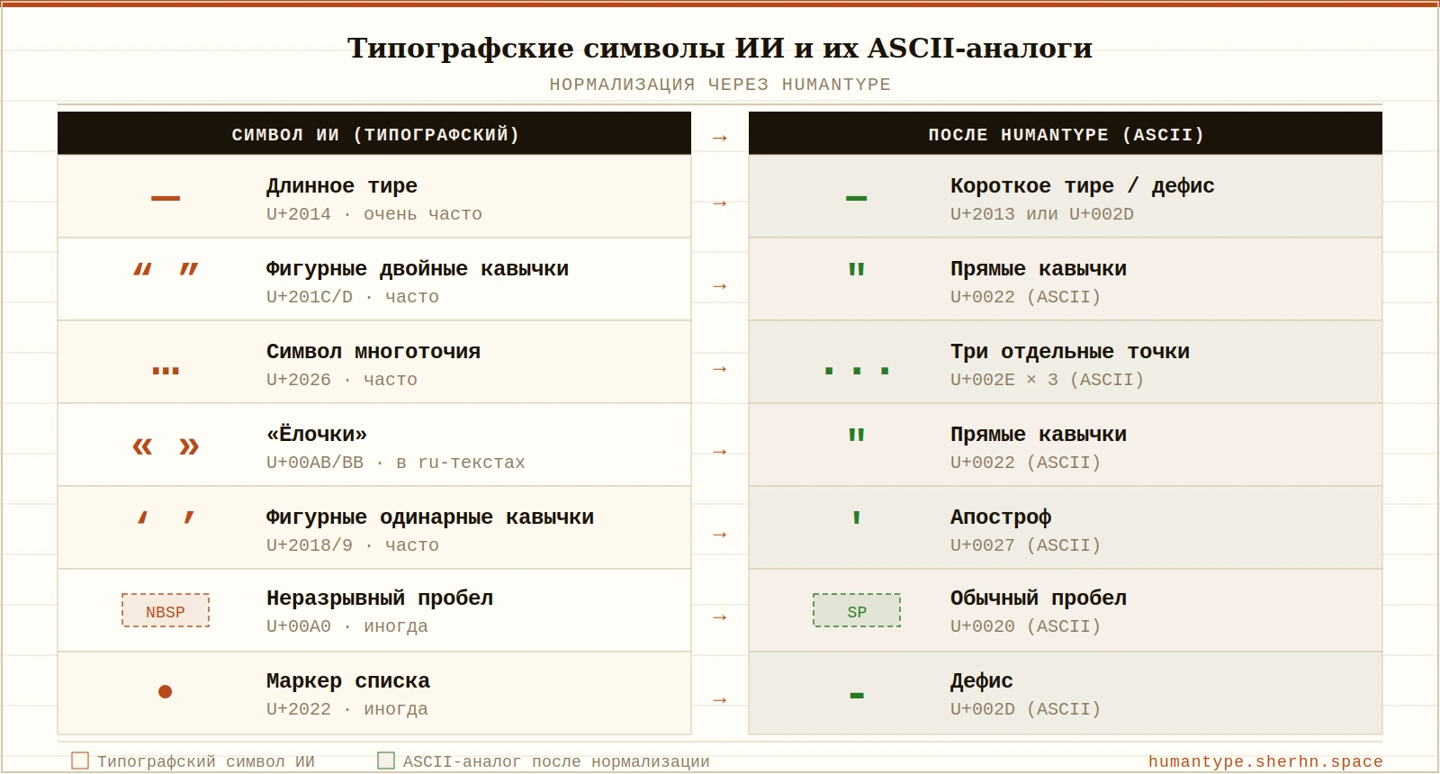Click the red curly double quotes symbol
1440x774 pixels.
point(166,269)
